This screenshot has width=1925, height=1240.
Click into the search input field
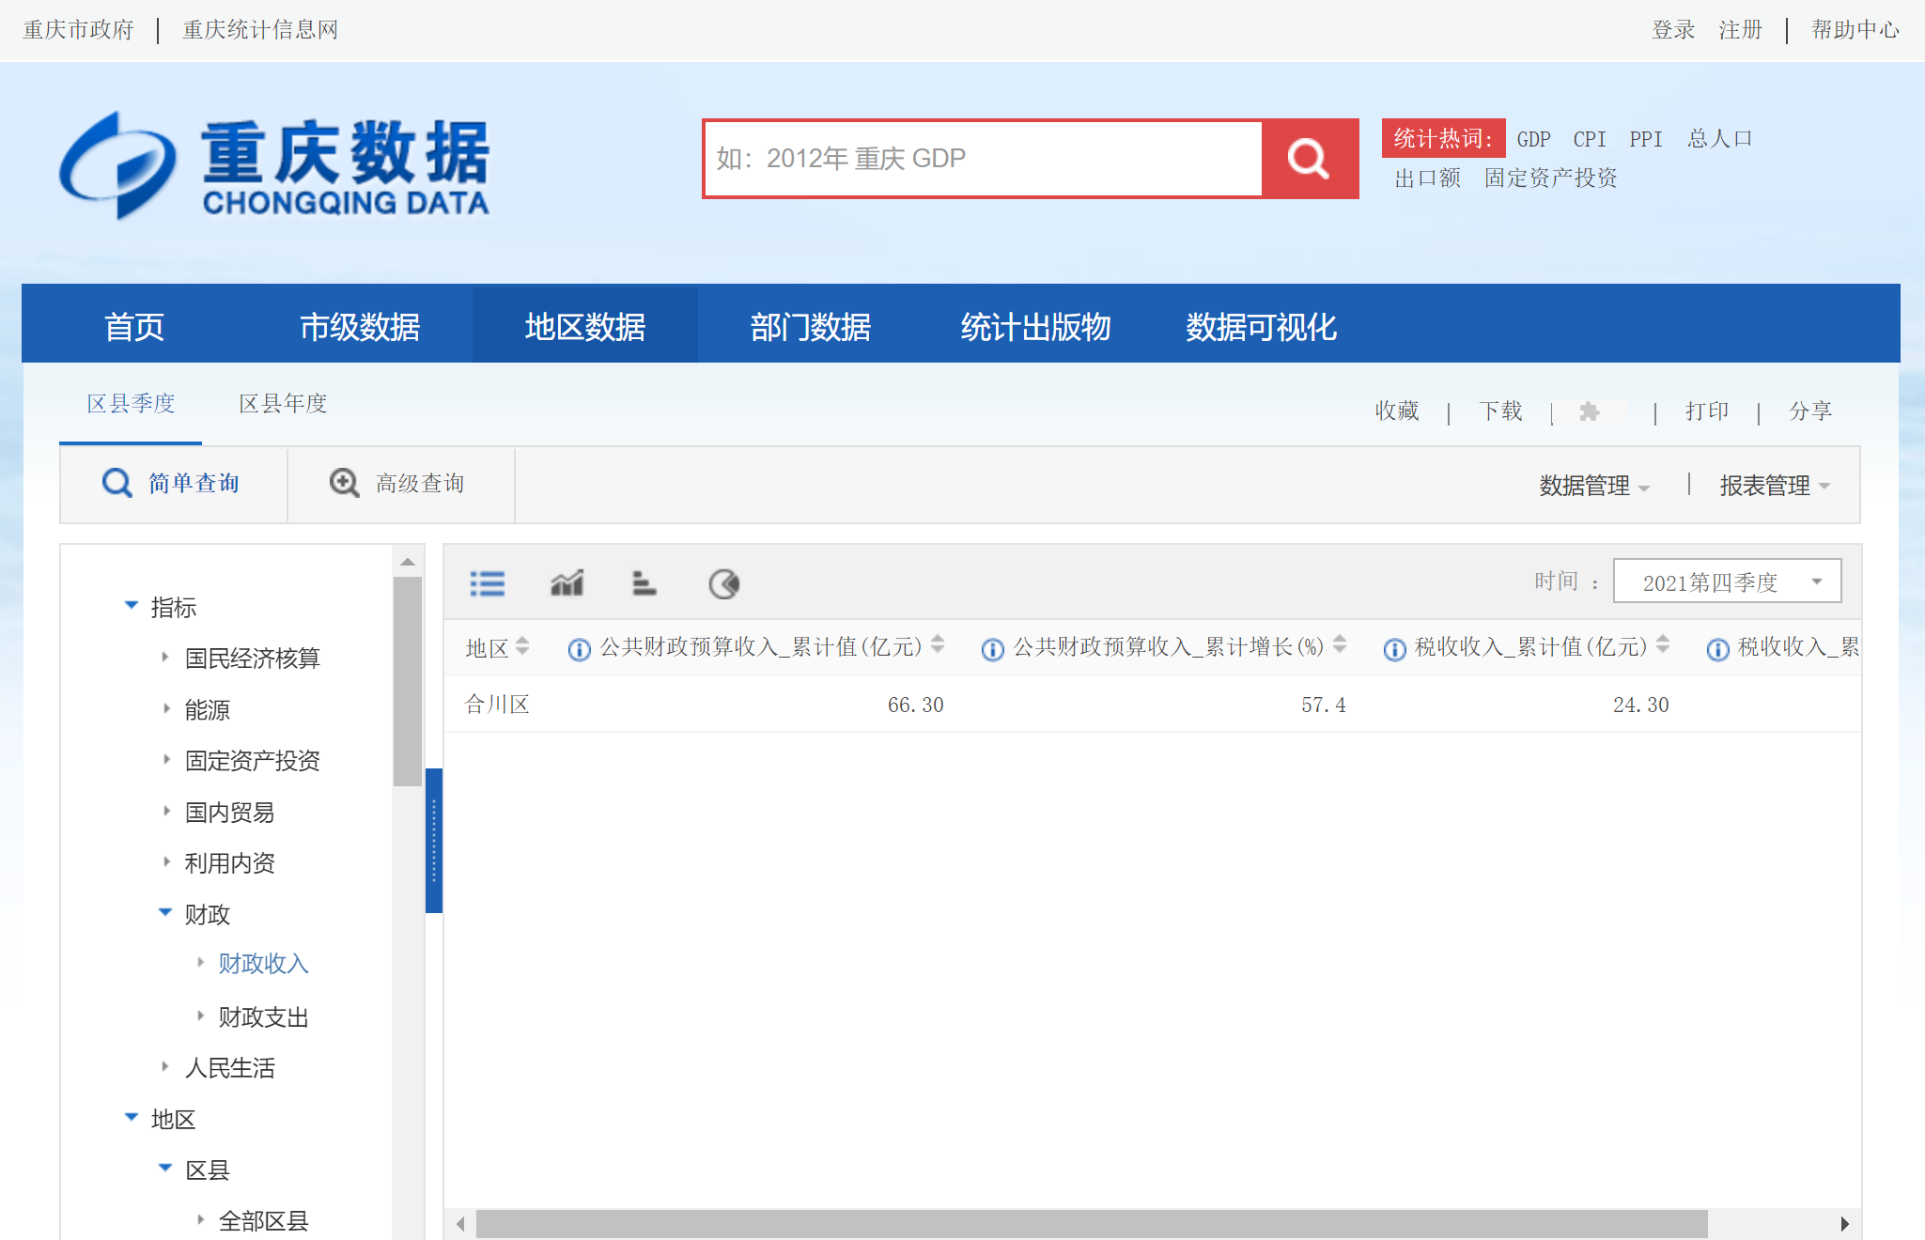982,159
